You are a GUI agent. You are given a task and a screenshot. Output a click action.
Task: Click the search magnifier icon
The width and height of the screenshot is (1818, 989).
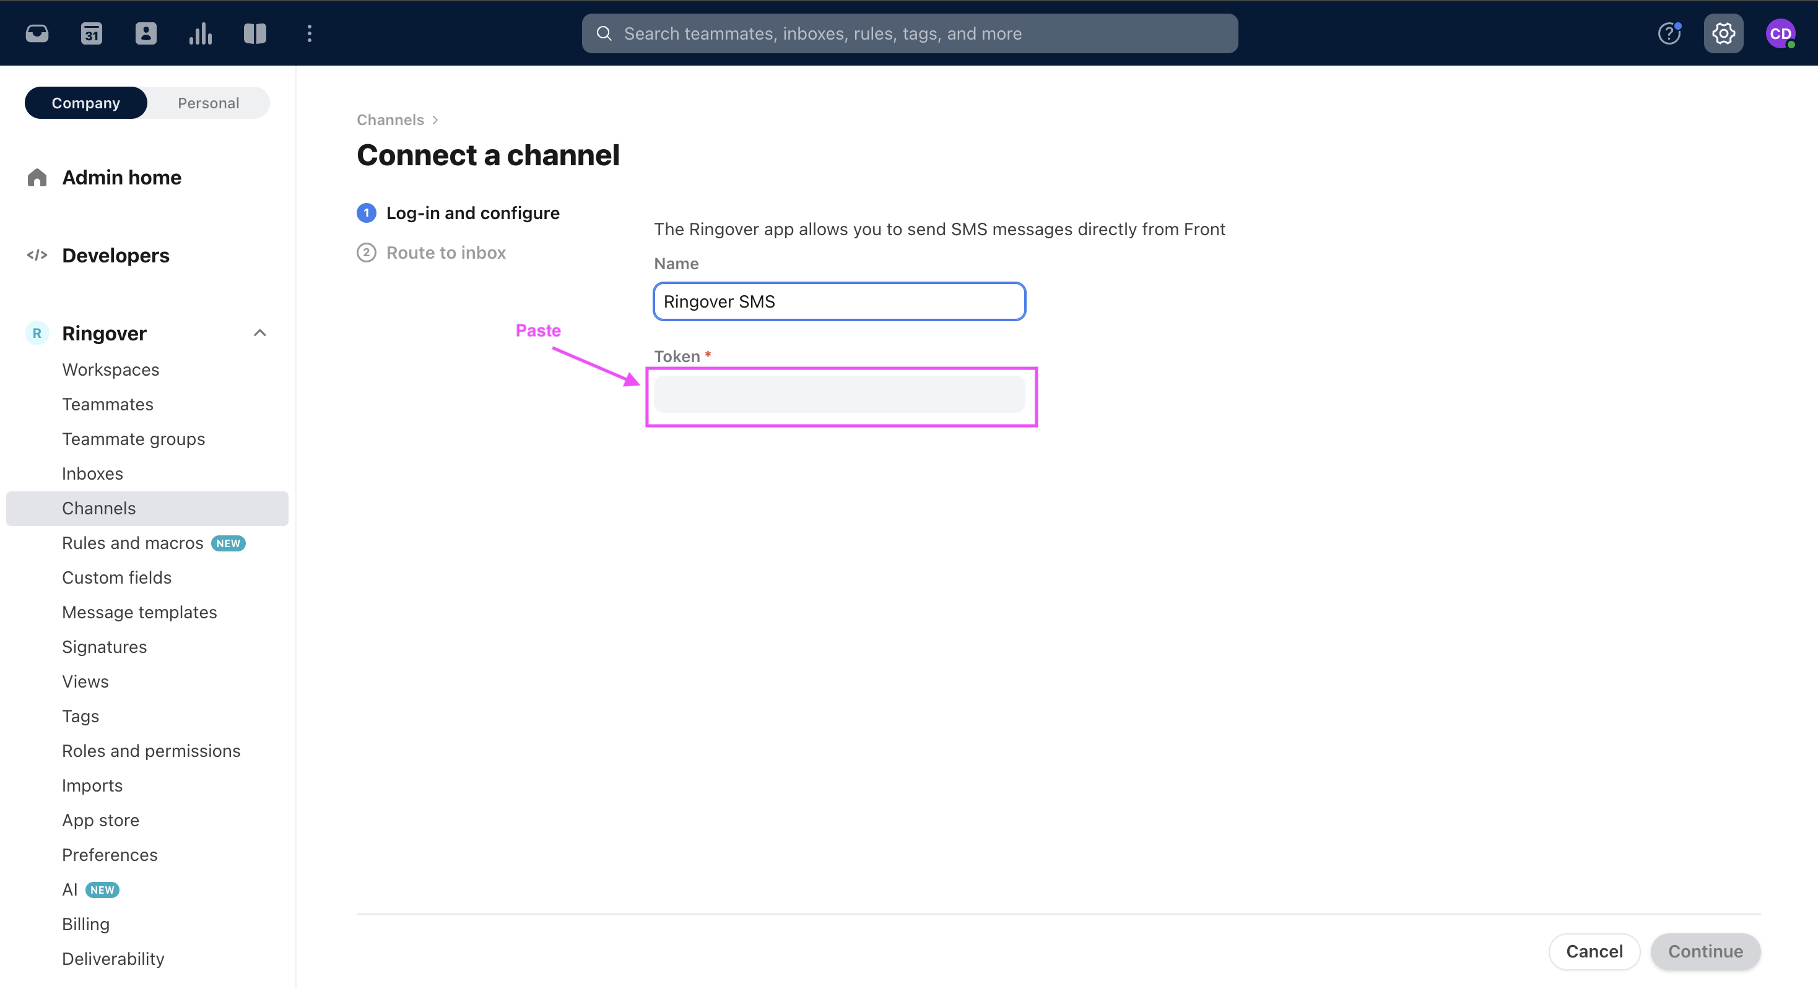point(604,33)
